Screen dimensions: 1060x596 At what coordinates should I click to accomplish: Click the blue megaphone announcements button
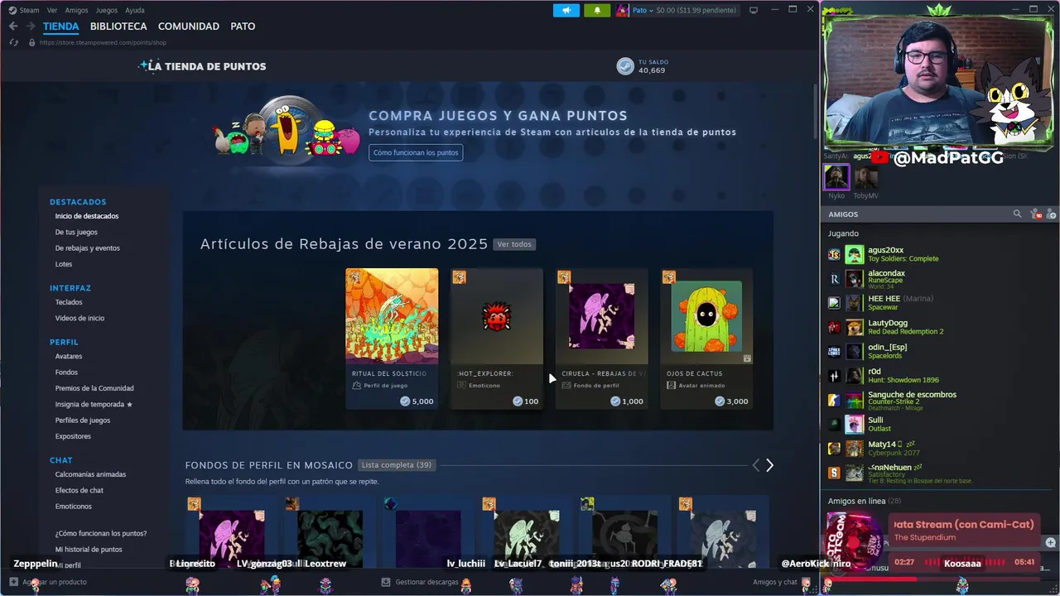tap(566, 10)
